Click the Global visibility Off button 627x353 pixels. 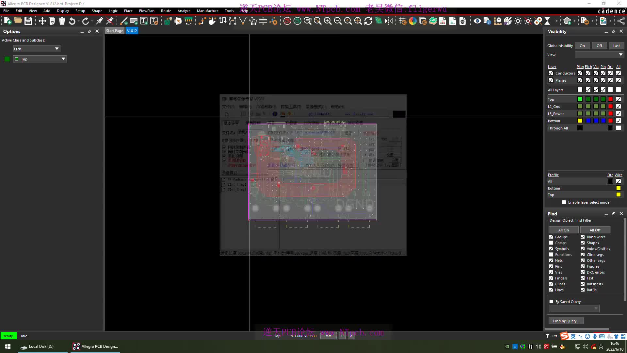click(x=599, y=46)
